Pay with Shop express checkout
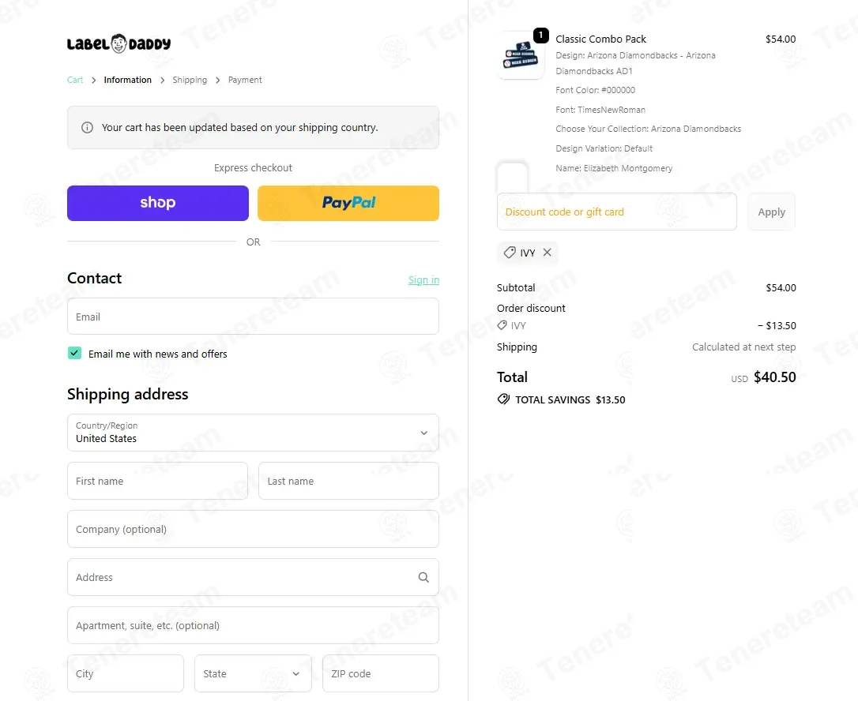Screen dimensions: 858x701 point(158,203)
